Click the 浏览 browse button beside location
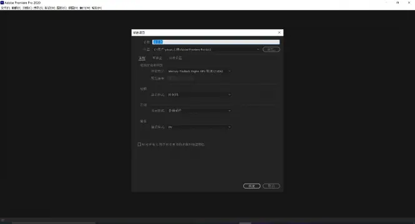 point(271,49)
